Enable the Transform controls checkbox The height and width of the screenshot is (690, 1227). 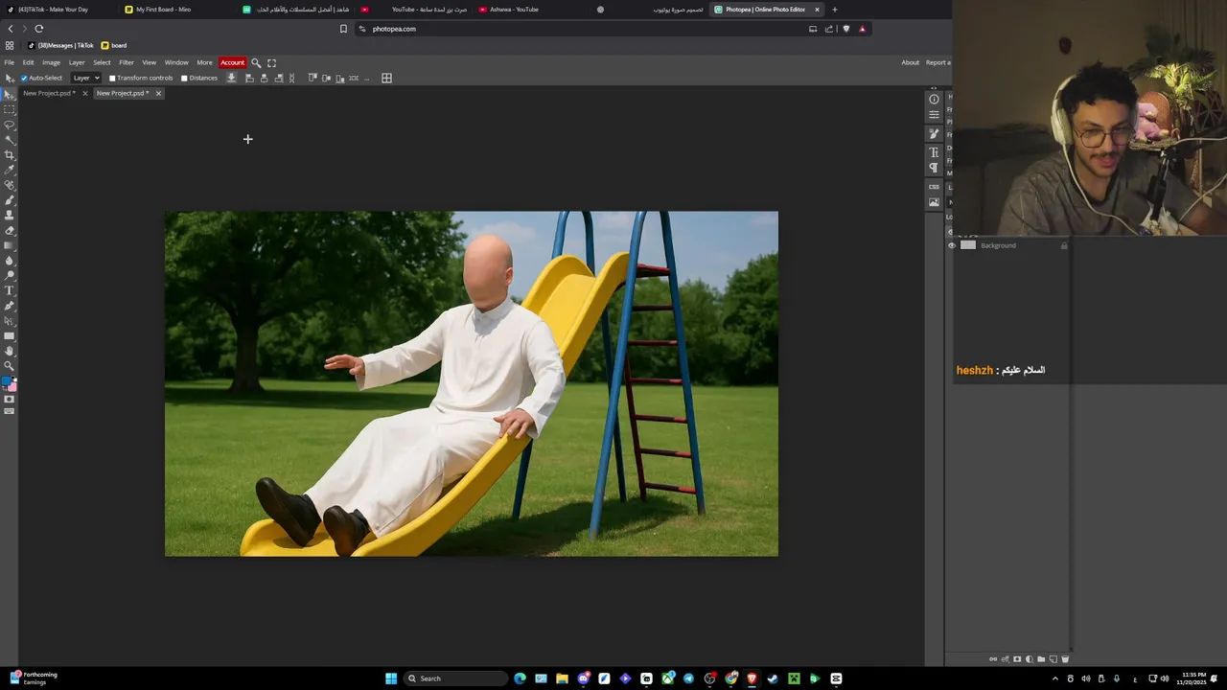(112, 78)
